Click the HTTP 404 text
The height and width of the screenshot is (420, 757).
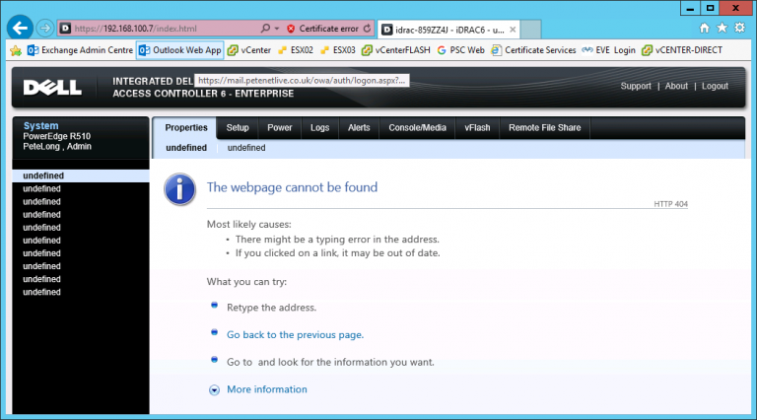point(670,204)
